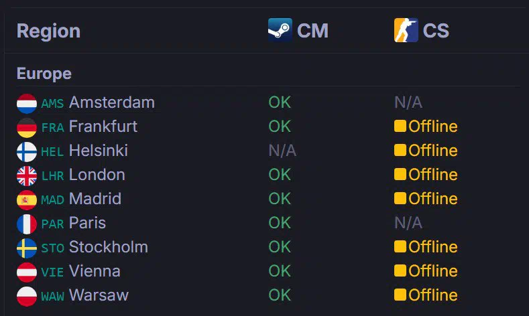
Task: Click the Counter-Strike icon beside CS
Action: pos(406,30)
